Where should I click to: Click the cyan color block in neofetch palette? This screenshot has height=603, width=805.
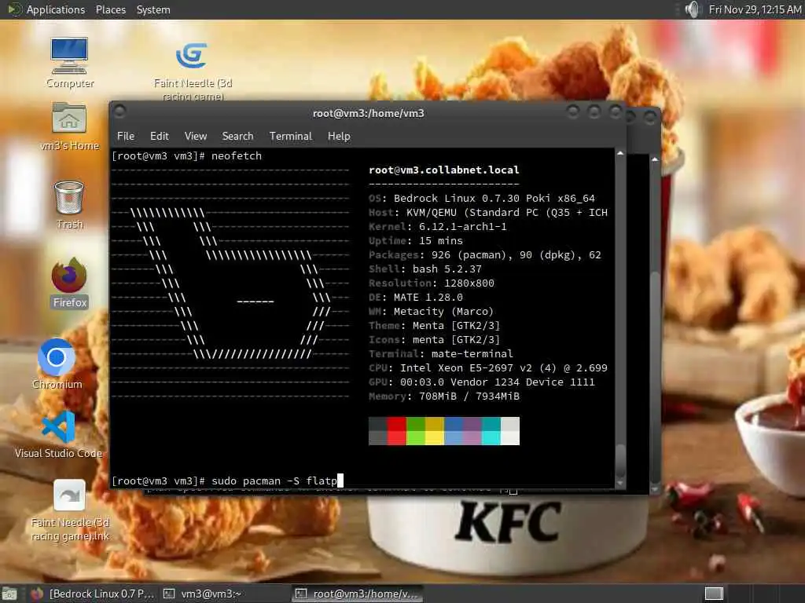coord(491,431)
